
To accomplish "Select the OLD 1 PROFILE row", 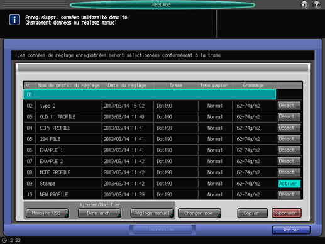I will click(x=150, y=117).
